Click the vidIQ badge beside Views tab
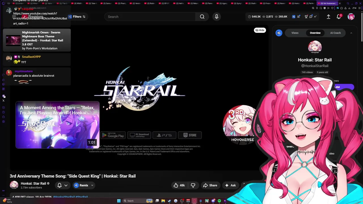The image size is (363, 204). [x=279, y=33]
